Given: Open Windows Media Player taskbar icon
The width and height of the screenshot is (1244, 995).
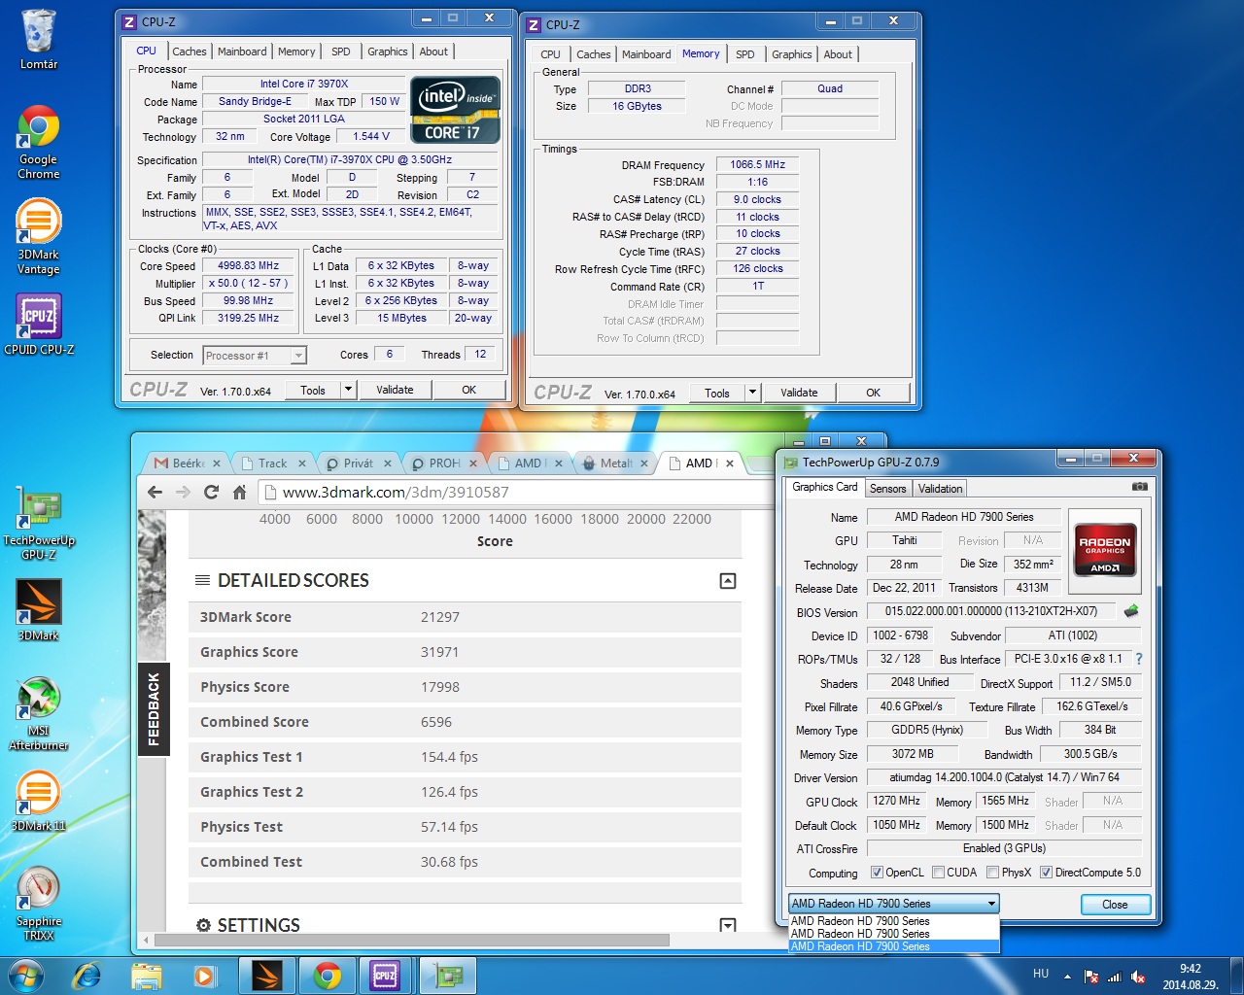Looking at the screenshot, I should [x=204, y=975].
